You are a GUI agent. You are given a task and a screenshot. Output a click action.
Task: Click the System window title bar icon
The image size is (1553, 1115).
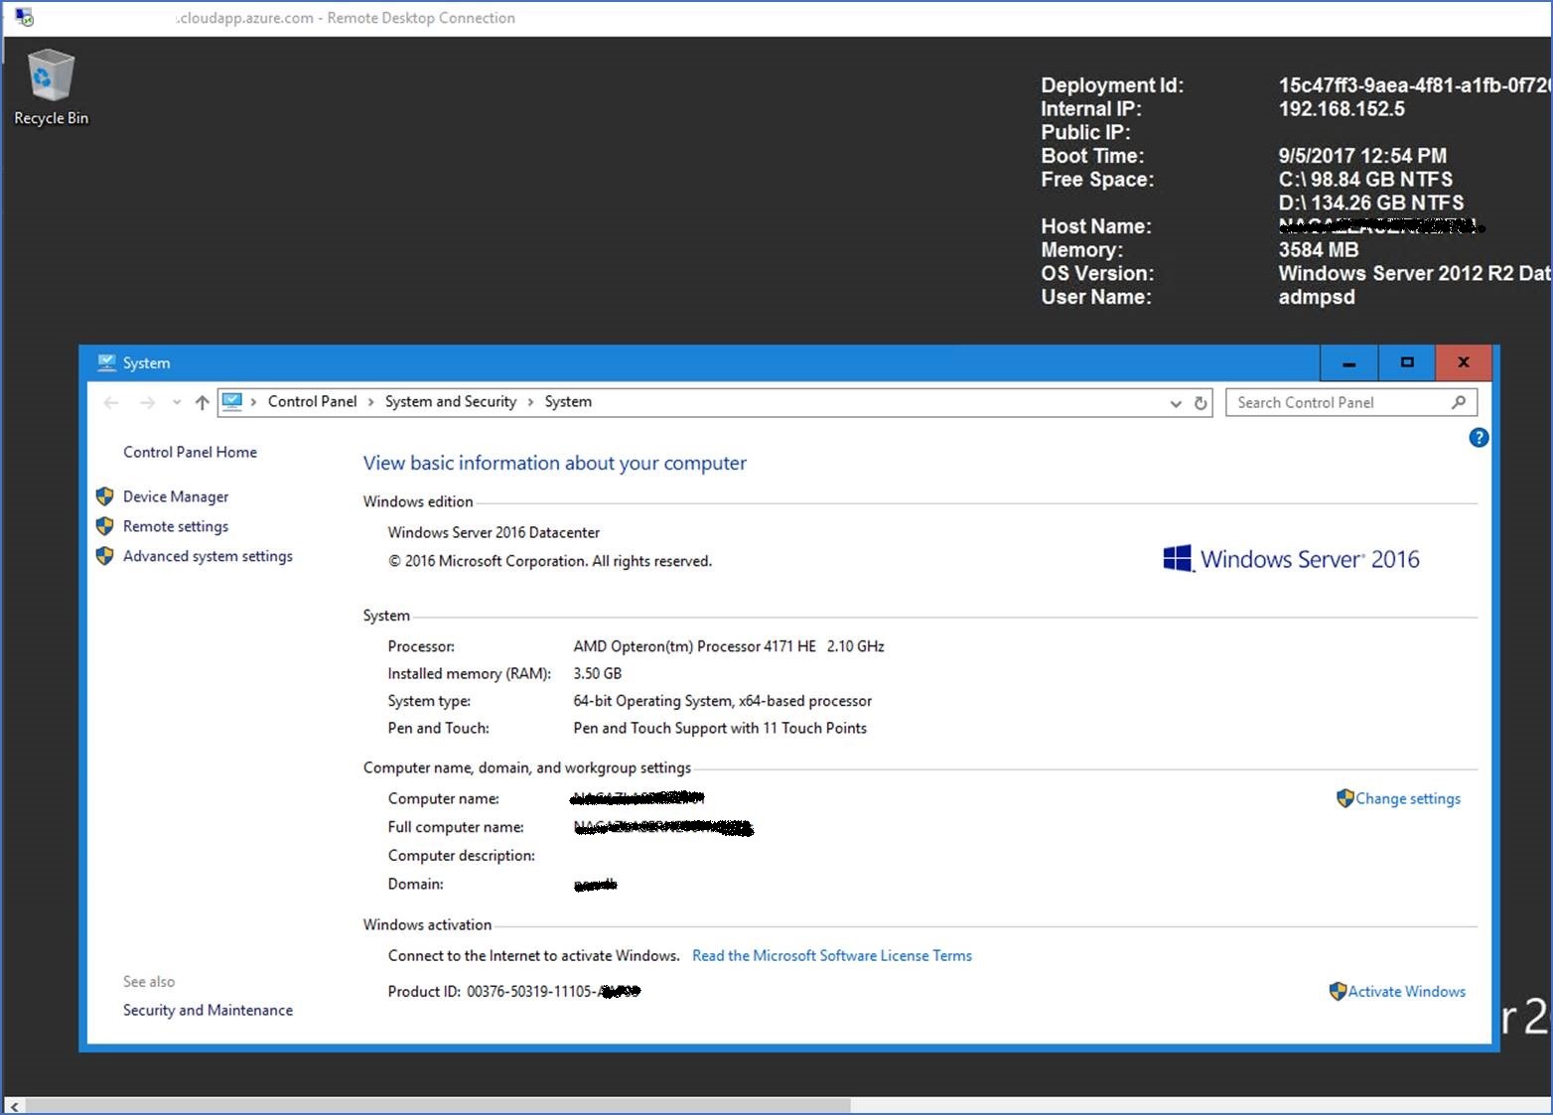coord(106,362)
